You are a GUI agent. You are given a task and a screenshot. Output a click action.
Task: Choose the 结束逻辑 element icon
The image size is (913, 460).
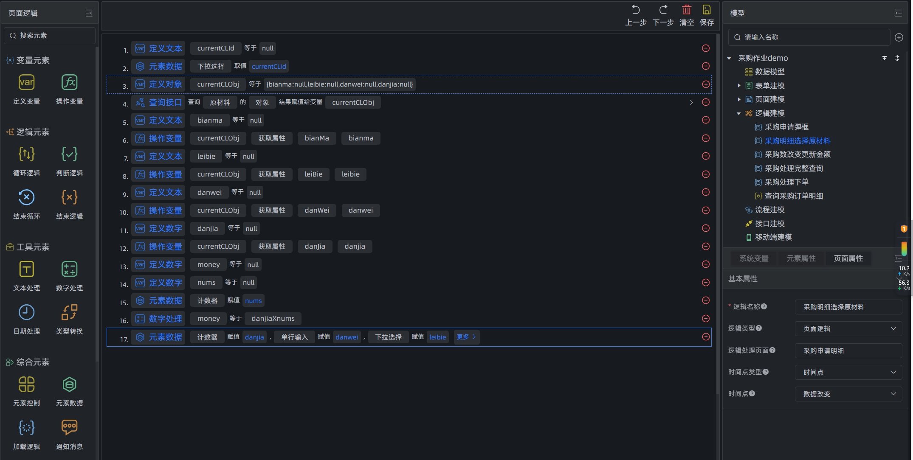tap(69, 197)
